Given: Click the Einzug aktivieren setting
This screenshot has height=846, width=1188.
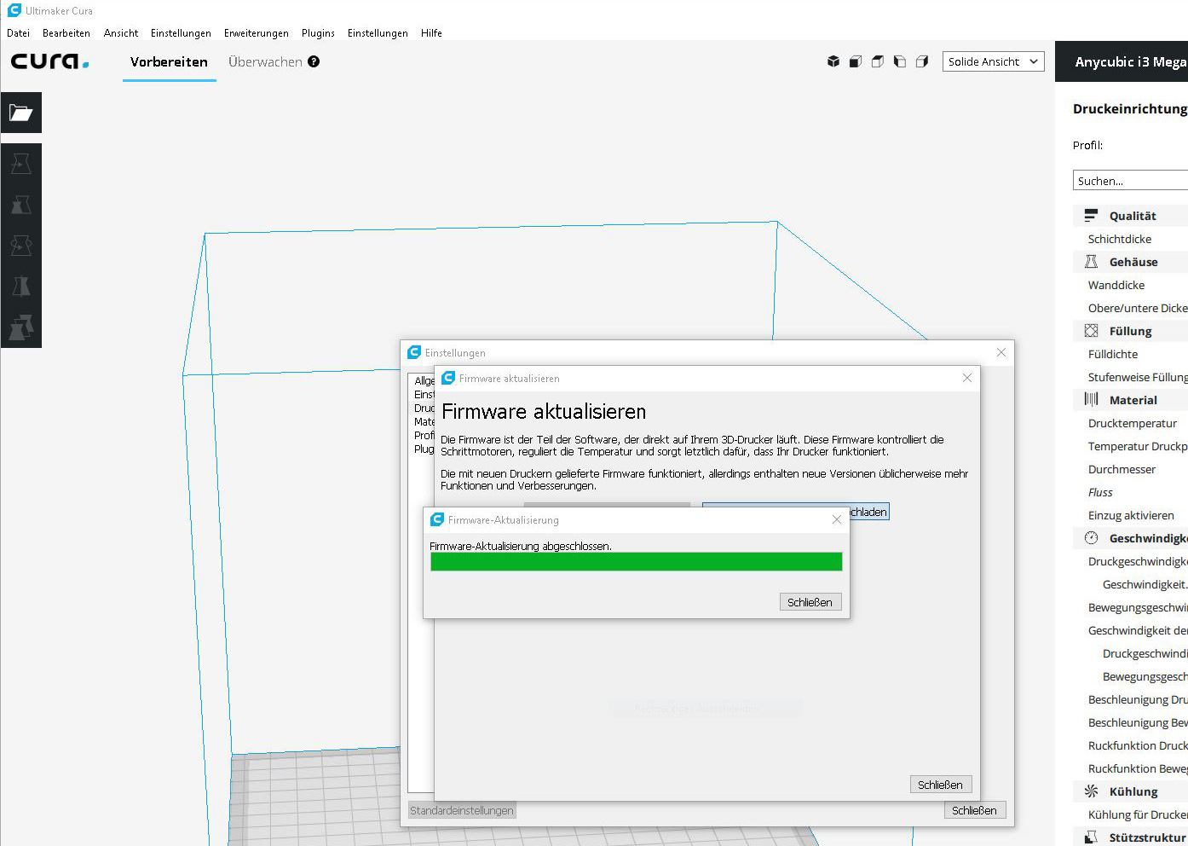Looking at the screenshot, I should [1131, 515].
